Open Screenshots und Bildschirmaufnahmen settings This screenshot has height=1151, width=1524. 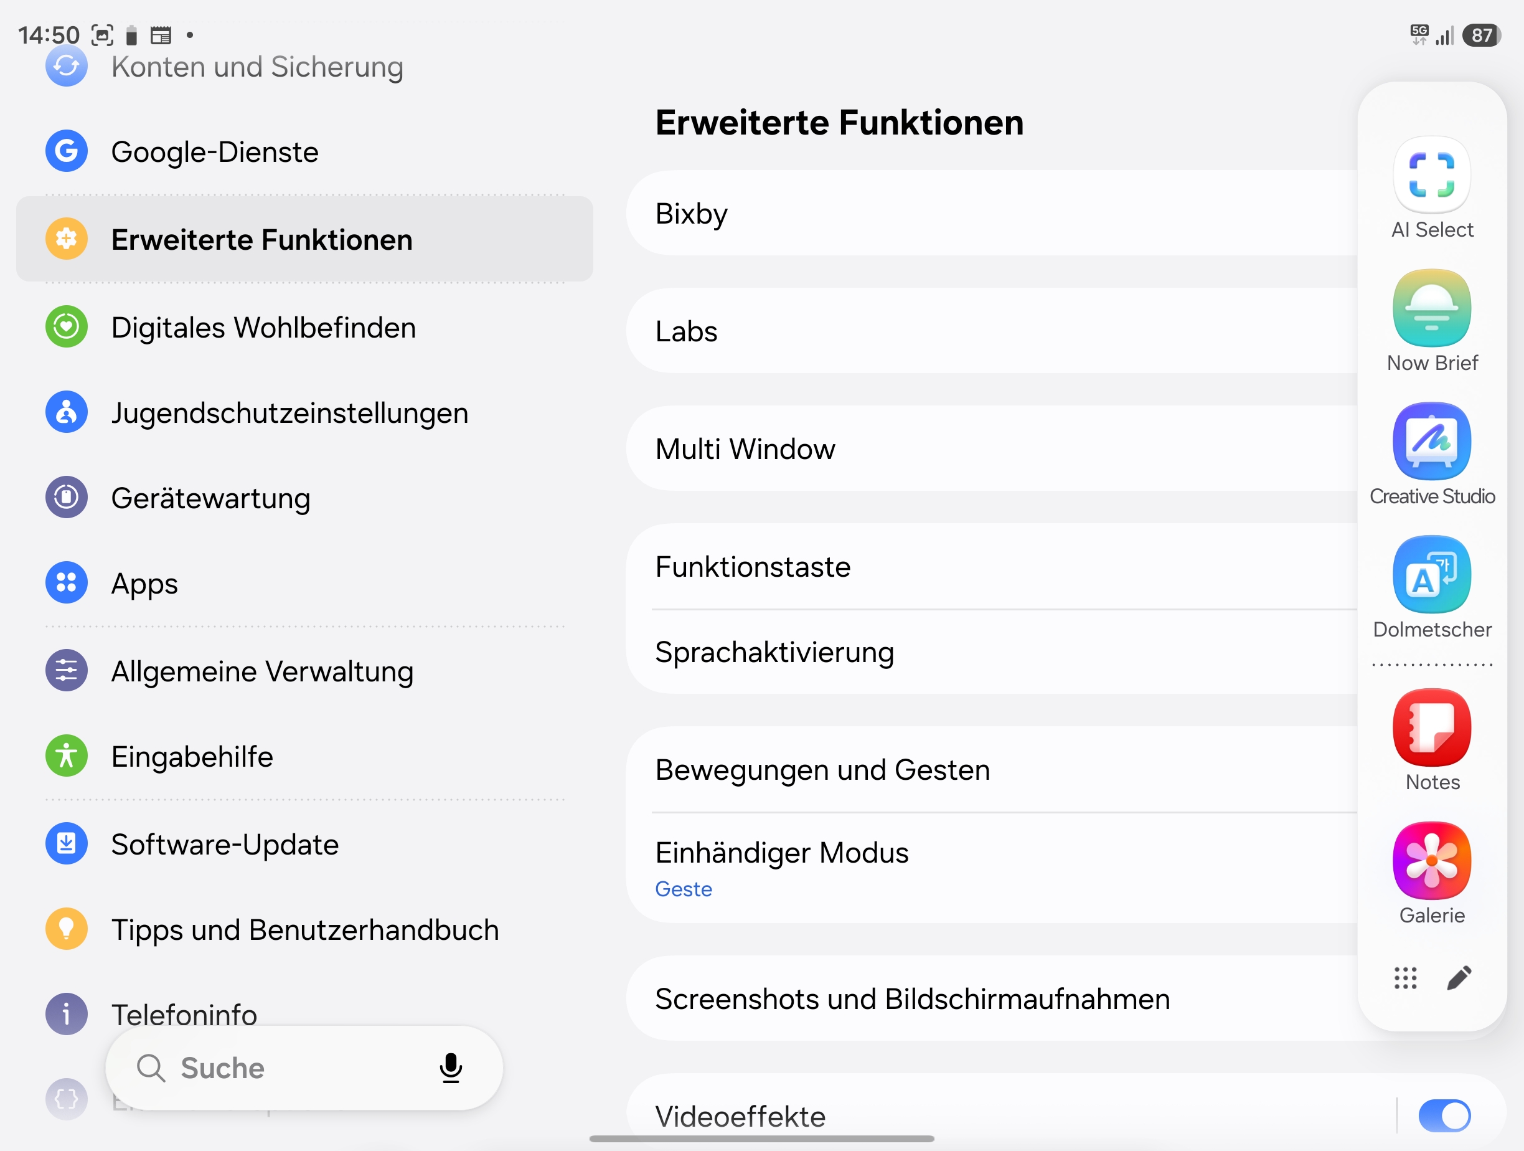(x=992, y=998)
